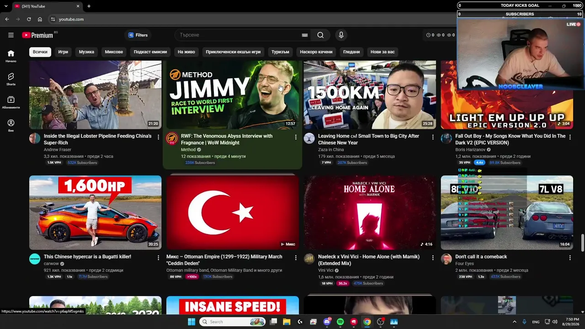The height and width of the screenshot is (329, 585).
Task: Go back in the browser
Action: point(7,19)
